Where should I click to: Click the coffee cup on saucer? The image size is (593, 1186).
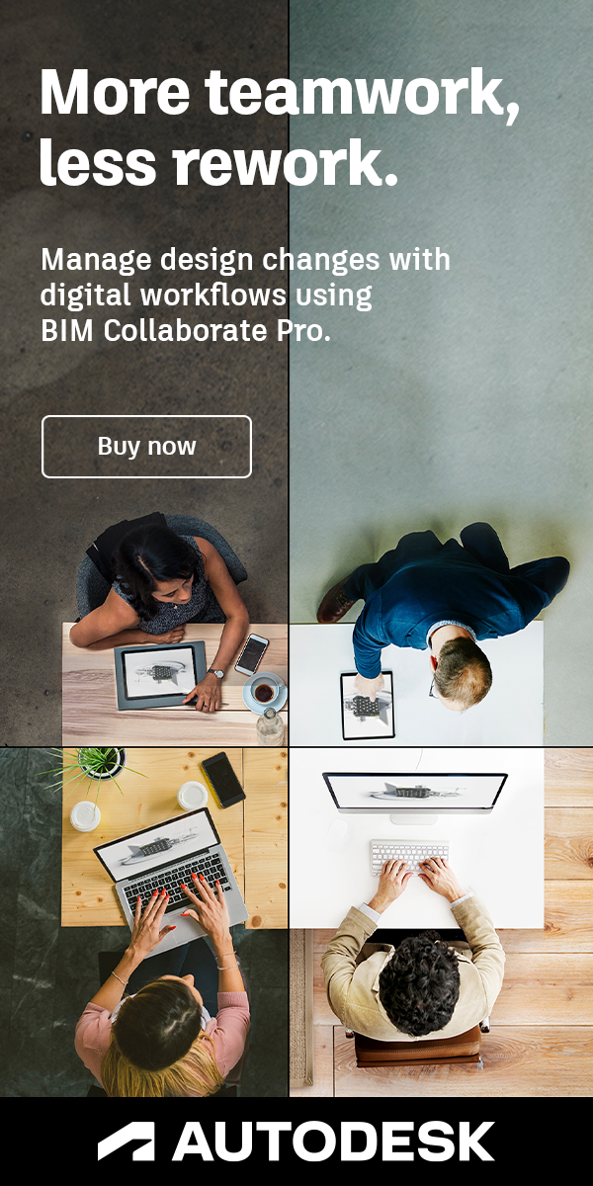[264, 692]
